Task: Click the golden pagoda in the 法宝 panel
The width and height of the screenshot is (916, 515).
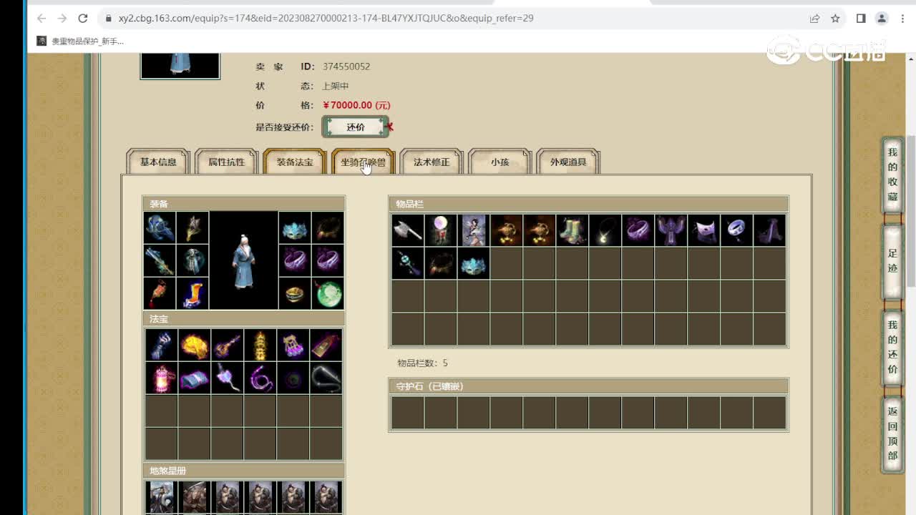Action: tap(260, 345)
